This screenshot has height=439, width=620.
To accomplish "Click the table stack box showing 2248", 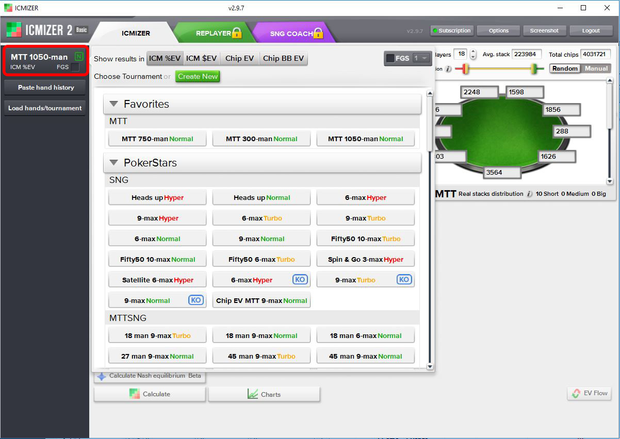I will click(x=480, y=92).
